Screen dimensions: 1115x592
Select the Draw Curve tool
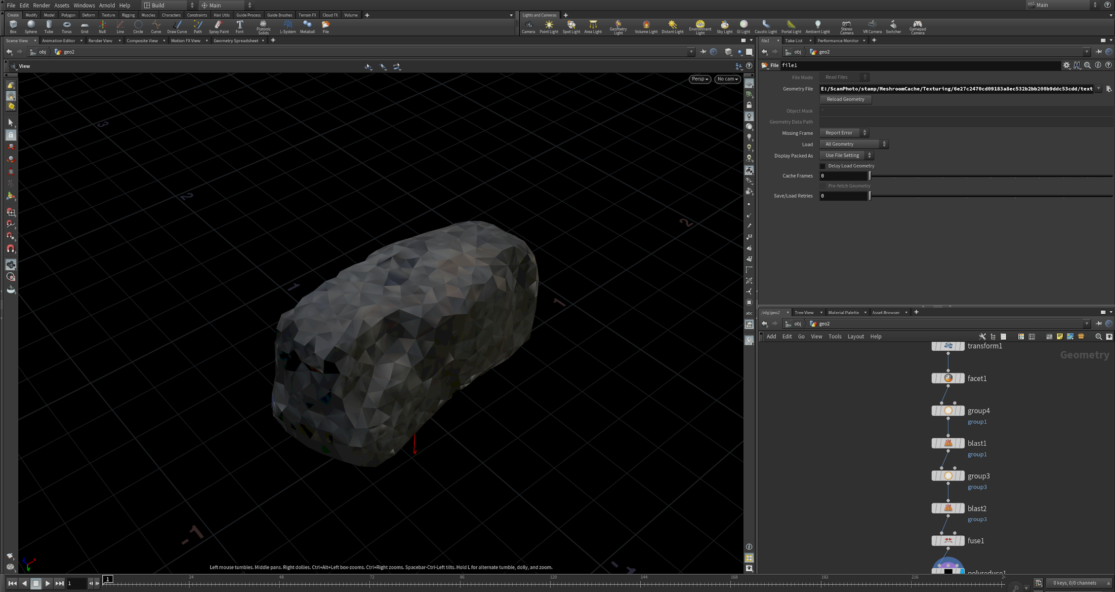pyautogui.click(x=177, y=27)
